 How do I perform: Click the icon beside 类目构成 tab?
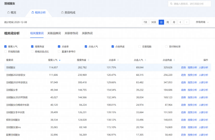[x=62, y=12]
